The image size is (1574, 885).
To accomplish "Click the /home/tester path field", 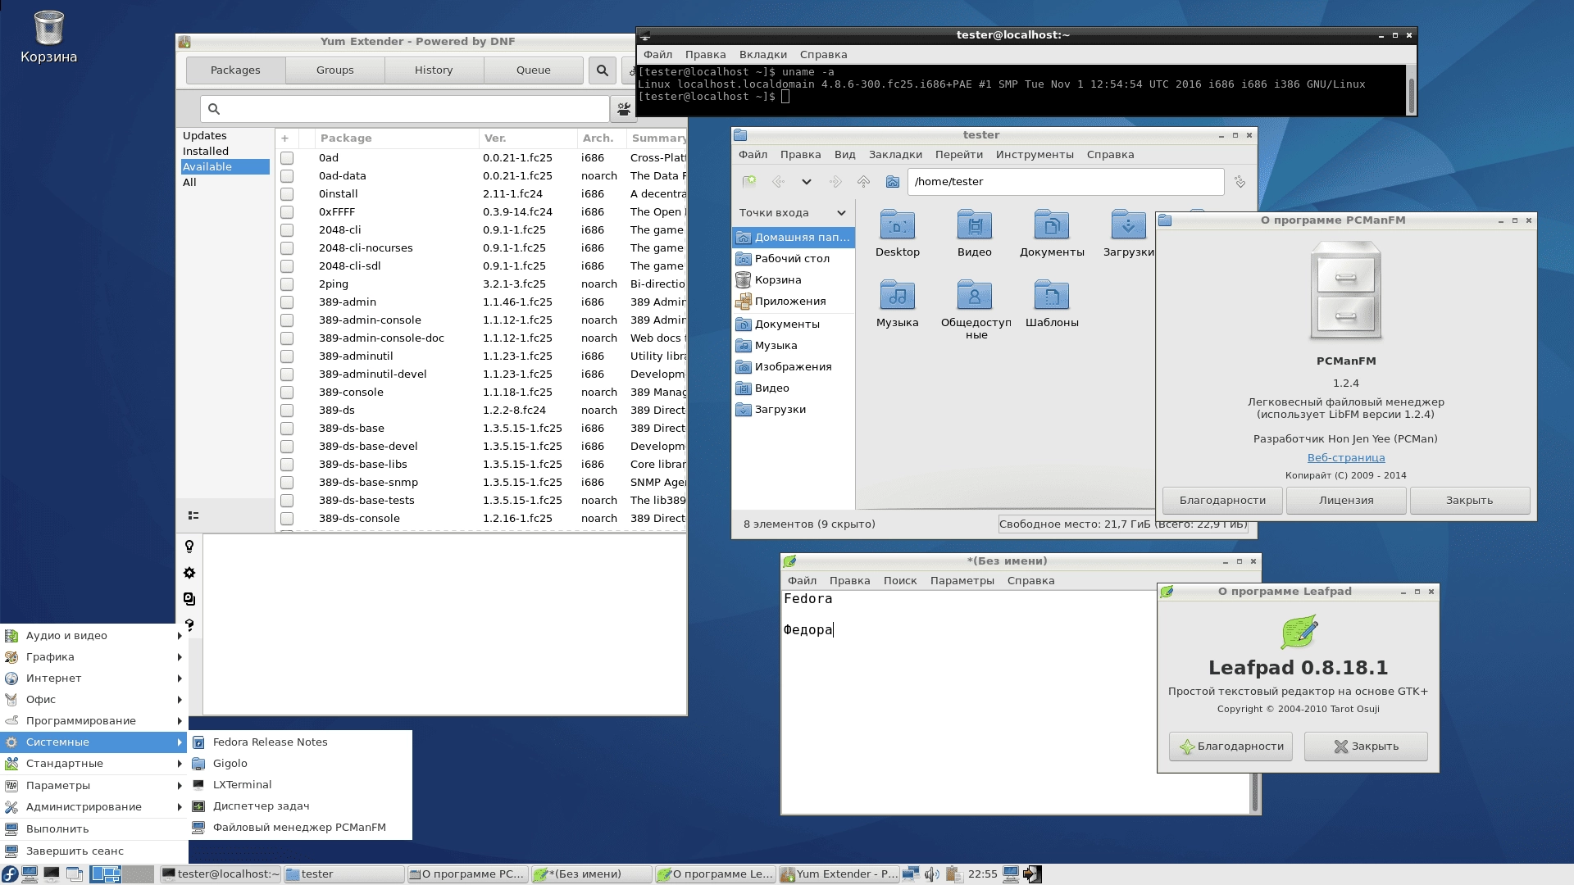I will (x=1066, y=182).
